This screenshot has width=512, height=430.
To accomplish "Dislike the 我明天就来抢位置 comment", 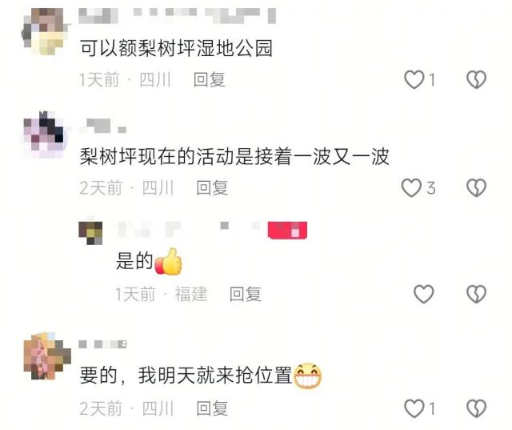I will coord(477,408).
